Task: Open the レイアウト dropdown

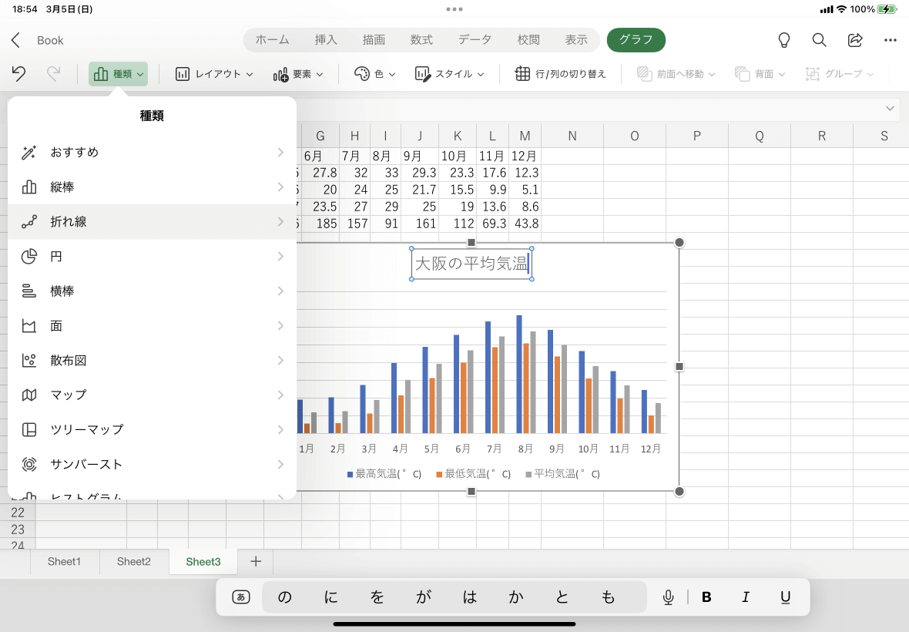Action: point(214,74)
